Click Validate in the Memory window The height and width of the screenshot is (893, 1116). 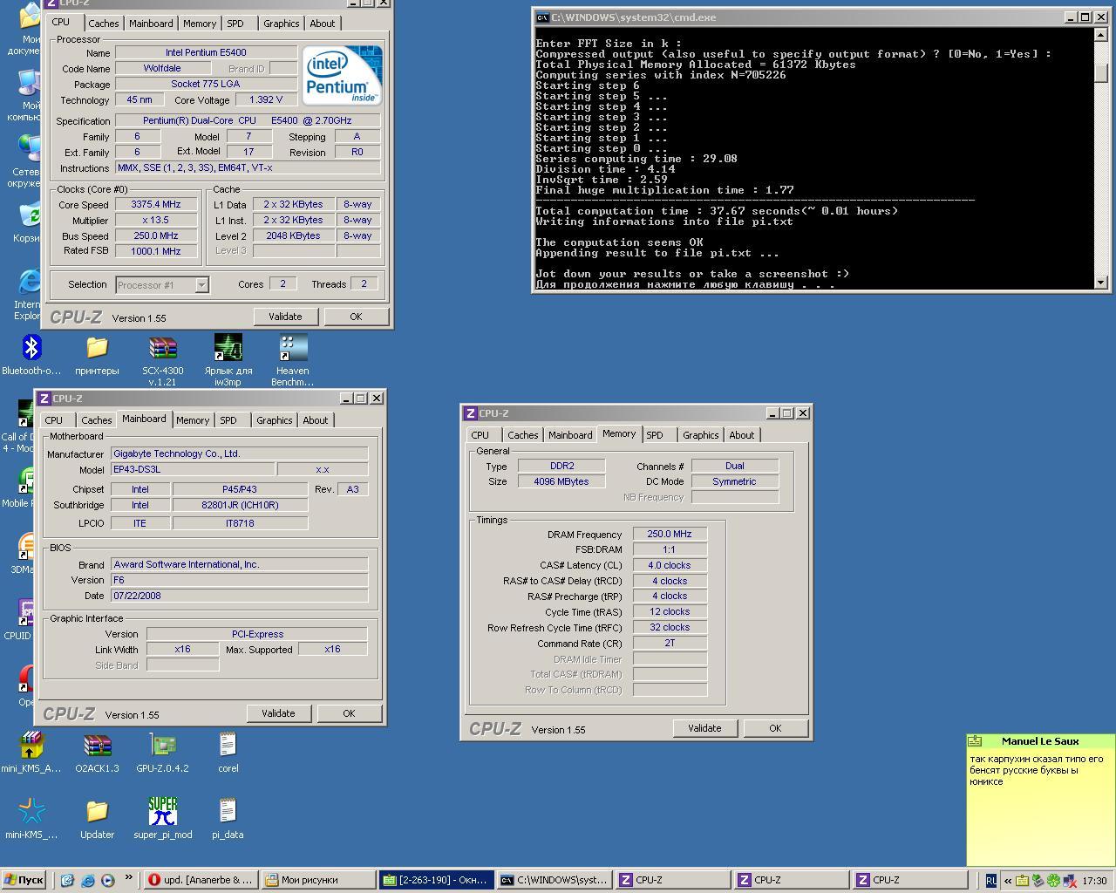(704, 728)
